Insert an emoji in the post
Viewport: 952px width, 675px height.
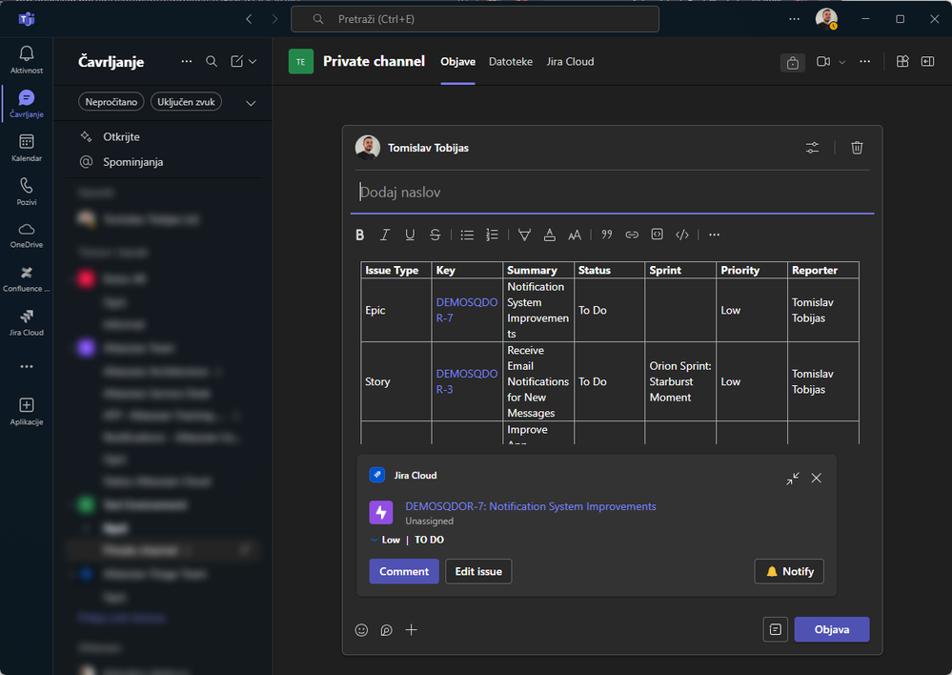click(361, 630)
